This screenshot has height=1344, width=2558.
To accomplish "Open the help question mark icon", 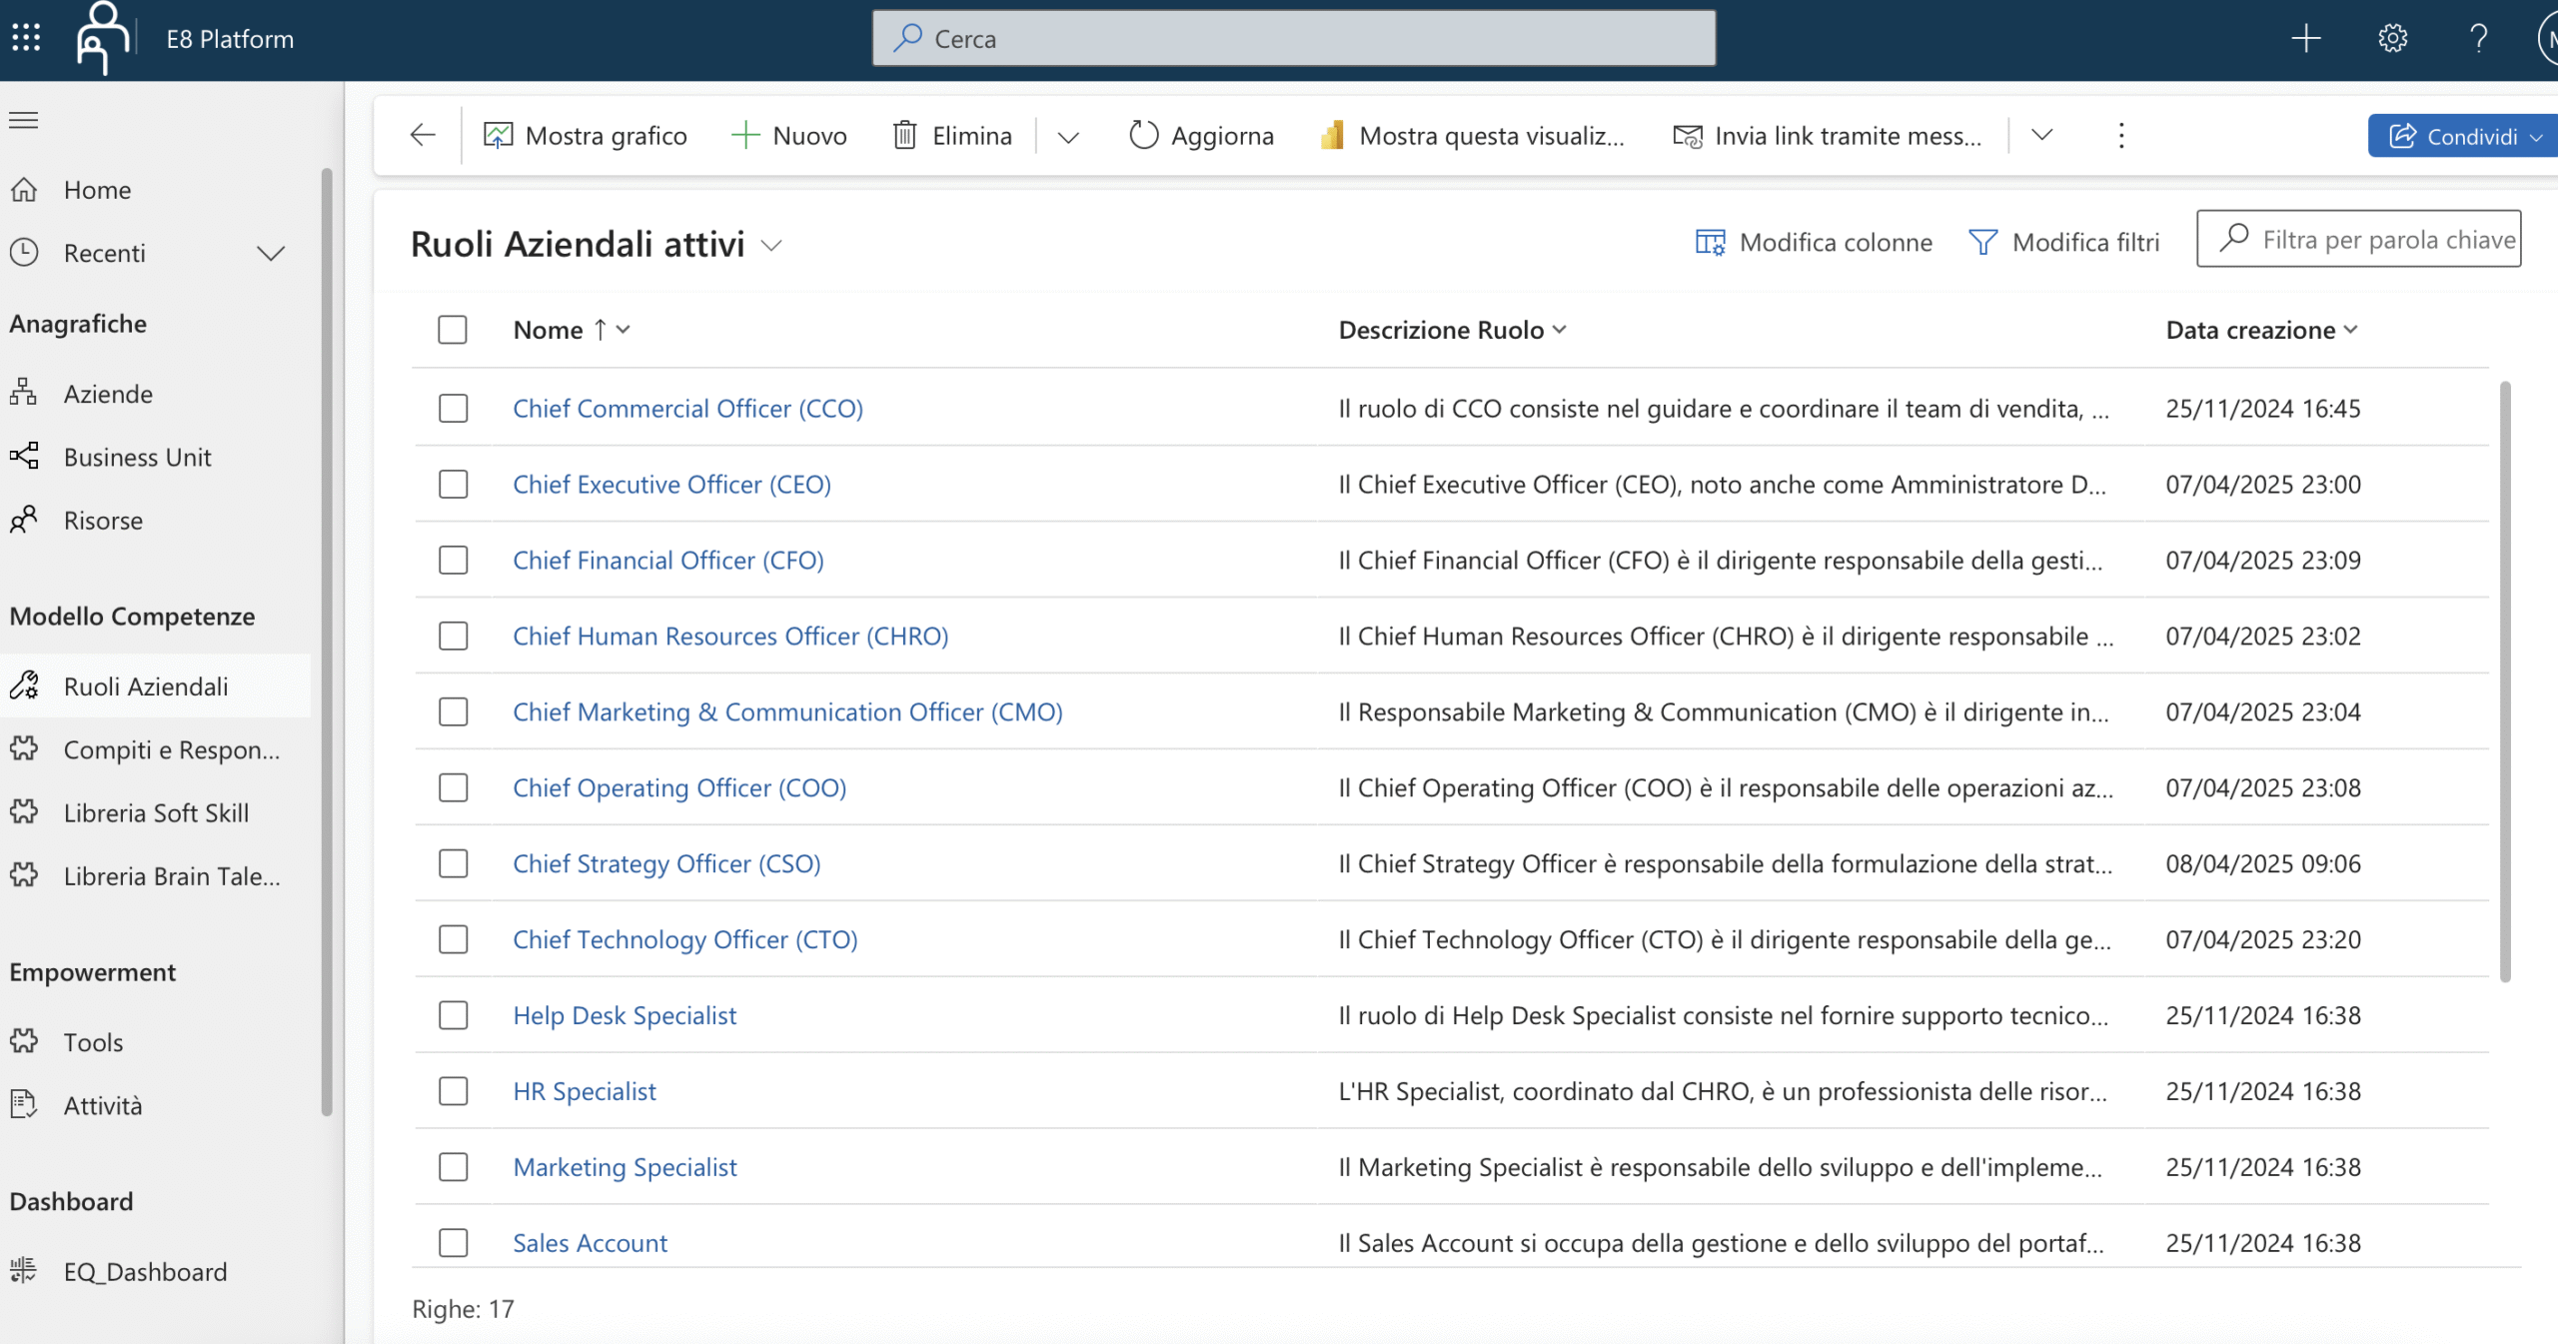I will coord(2478,38).
